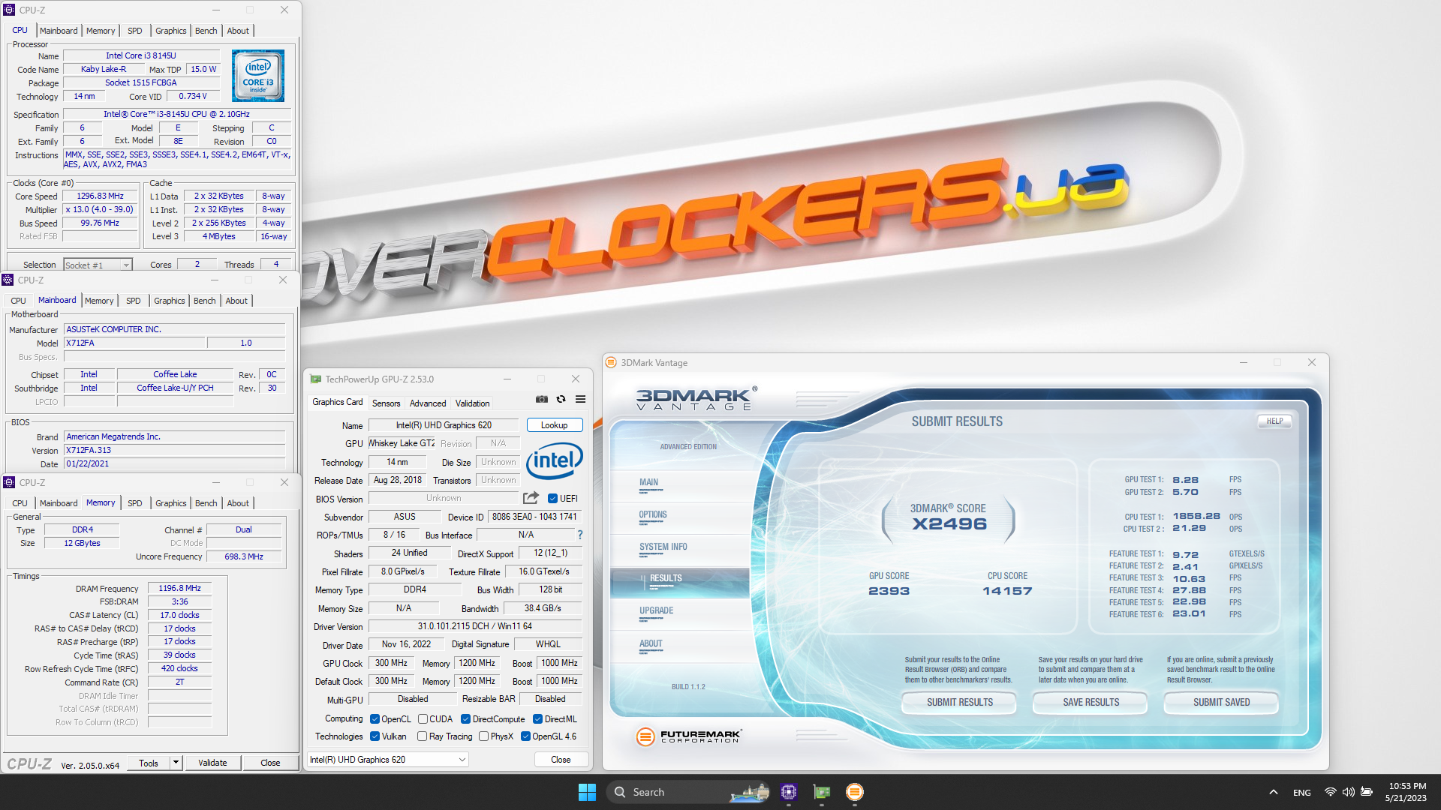Show hidden system tray icons
Screen dimensions: 1441x810
1274,792
